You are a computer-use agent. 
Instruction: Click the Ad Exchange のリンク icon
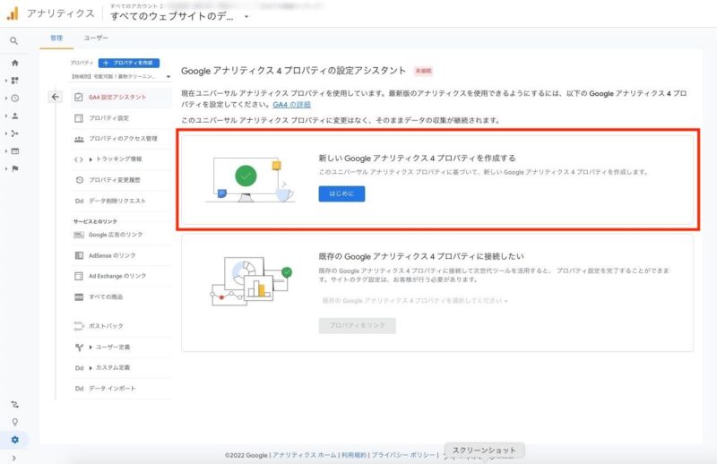[x=79, y=276]
